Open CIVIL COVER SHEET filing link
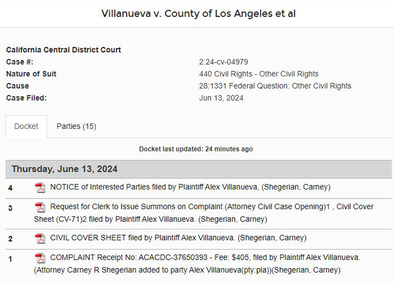 [178, 238]
